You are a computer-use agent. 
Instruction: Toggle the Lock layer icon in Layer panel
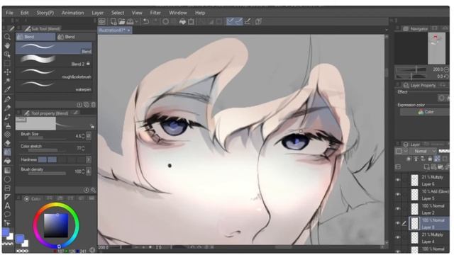click(430, 159)
